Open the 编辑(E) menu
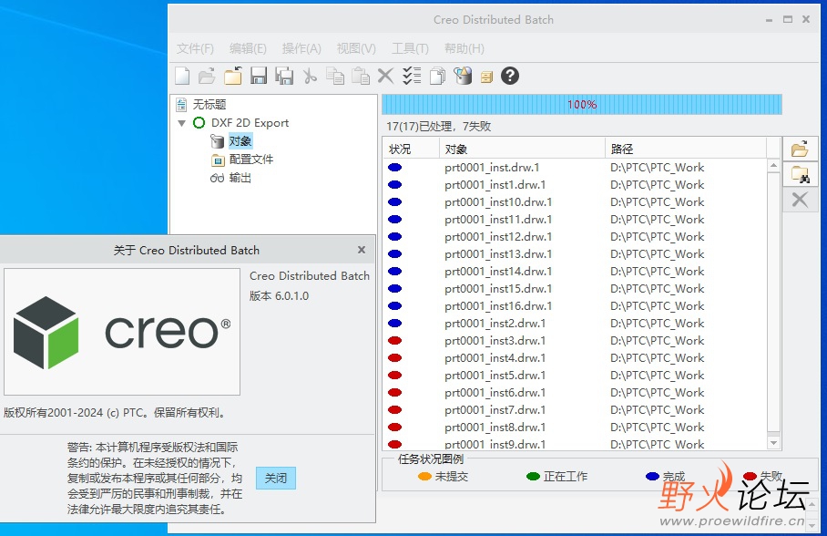 click(x=248, y=48)
